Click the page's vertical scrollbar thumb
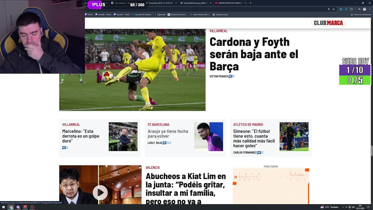The image size is (373, 210). [x=372, y=150]
